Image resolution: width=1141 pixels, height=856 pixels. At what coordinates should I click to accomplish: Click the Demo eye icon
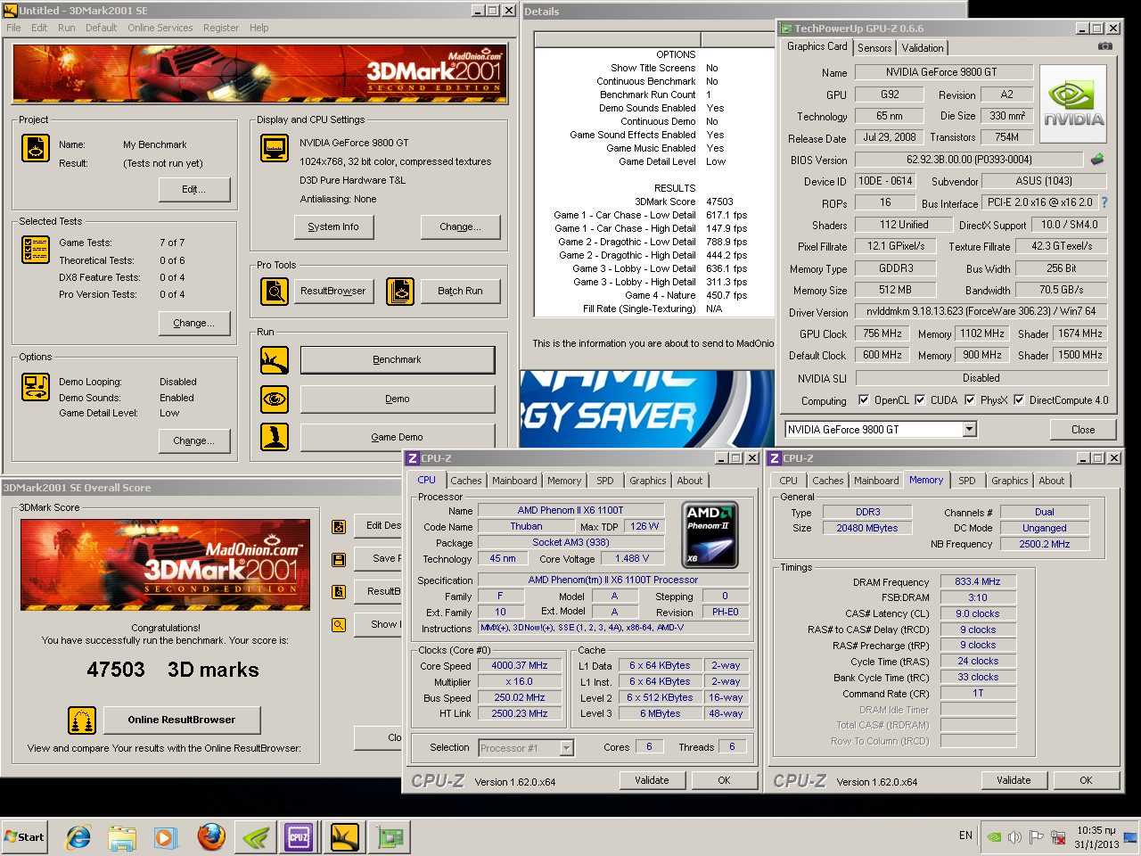click(x=275, y=399)
